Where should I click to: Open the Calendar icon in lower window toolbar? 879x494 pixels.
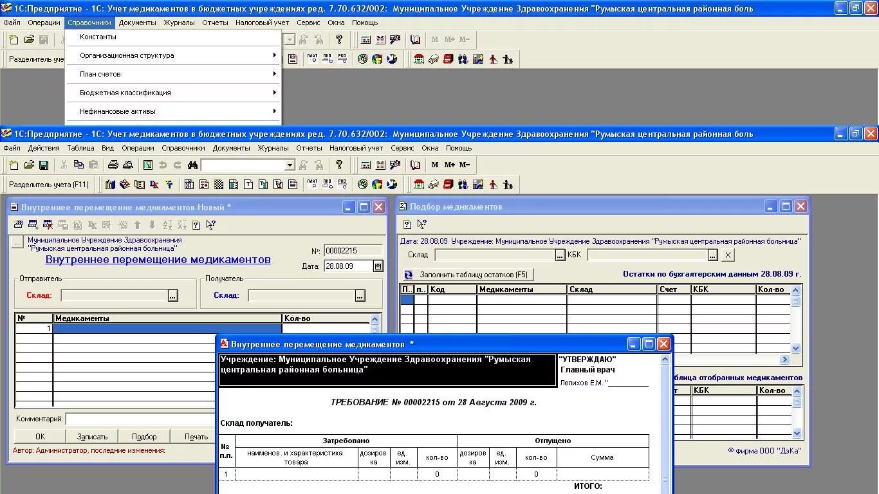click(x=380, y=165)
